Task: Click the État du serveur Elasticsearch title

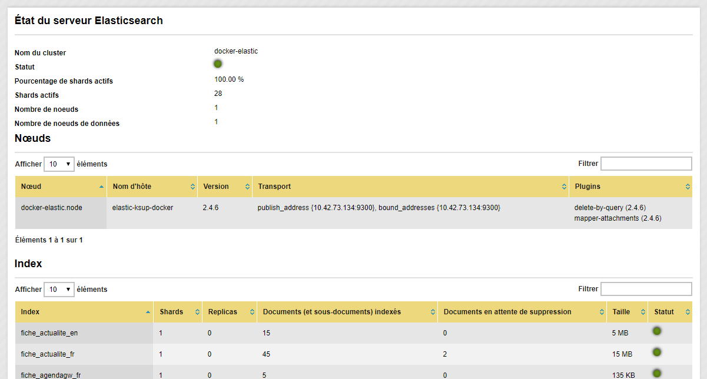Action: click(89, 21)
